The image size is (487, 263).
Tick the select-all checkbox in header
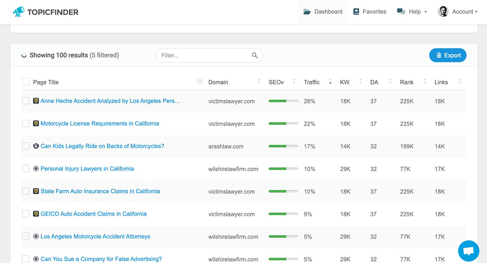coord(26,81)
